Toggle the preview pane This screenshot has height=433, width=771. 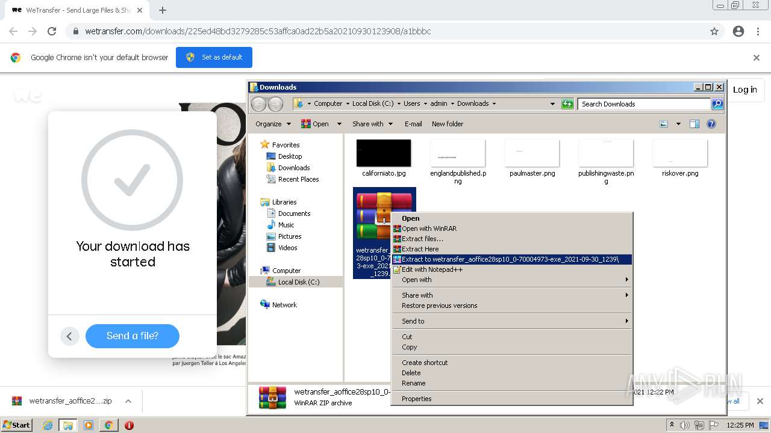(695, 124)
